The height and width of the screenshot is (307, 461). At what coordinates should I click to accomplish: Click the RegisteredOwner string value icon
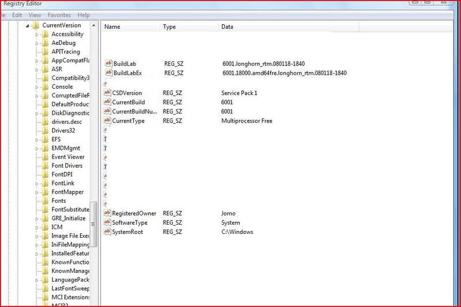[x=107, y=213]
